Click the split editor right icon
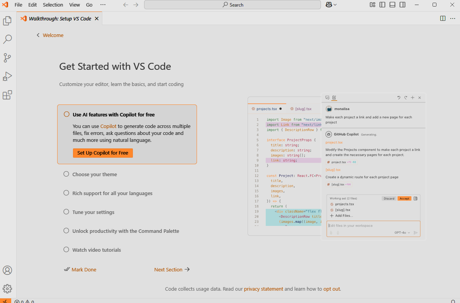460x303 pixels. [x=443, y=19]
